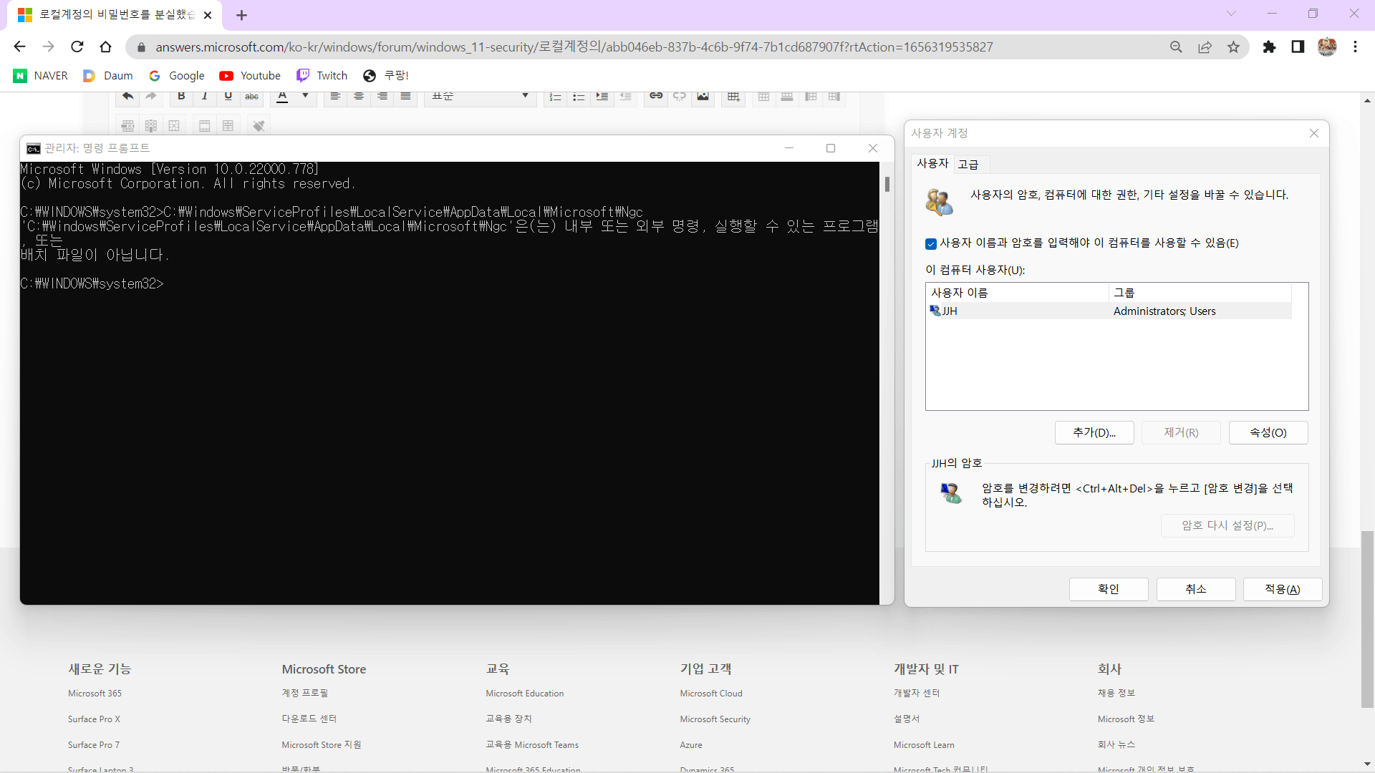The width and height of the screenshot is (1375, 773).
Task: Reload the page in Chrome
Action: click(77, 47)
